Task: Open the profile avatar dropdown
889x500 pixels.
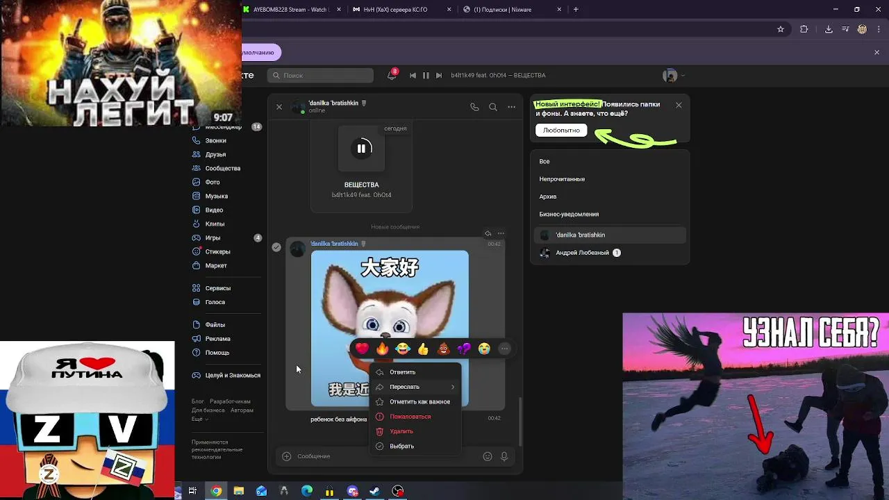Action: [674, 75]
